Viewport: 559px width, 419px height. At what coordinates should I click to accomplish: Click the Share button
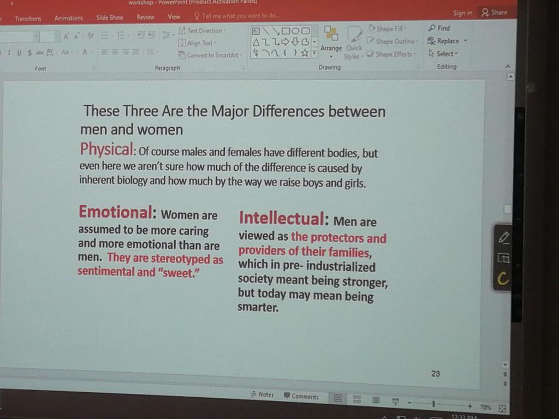(x=493, y=13)
